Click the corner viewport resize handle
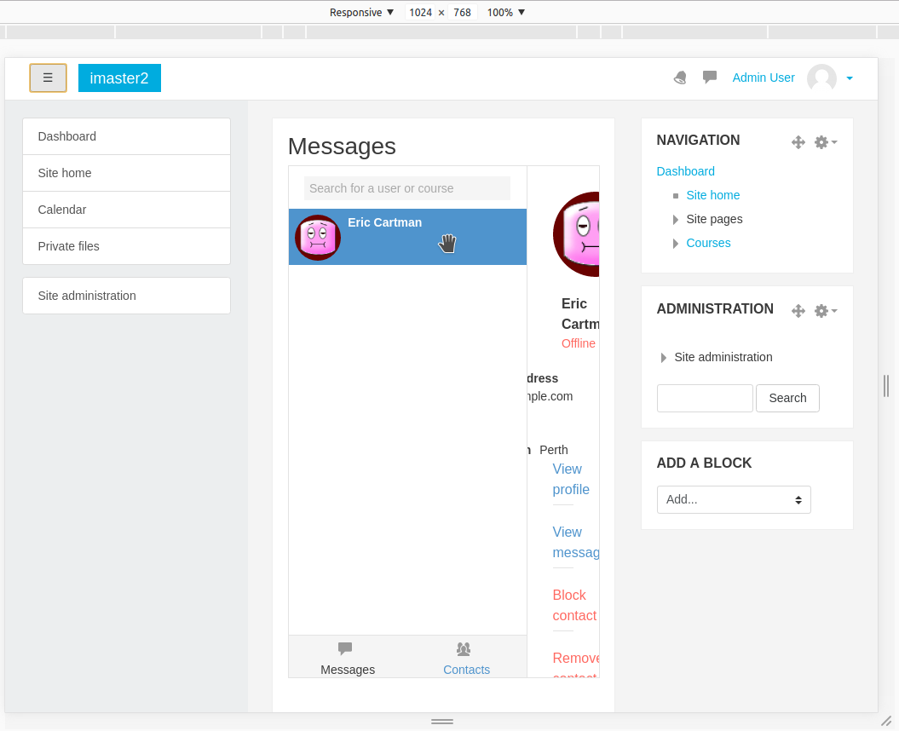Image resolution: width=899 pixels, height=731 pixels. click(886, 721)
